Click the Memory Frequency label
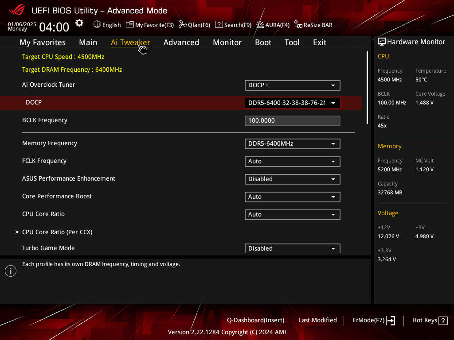Viewport: 454px width, 340px height. 50,143
